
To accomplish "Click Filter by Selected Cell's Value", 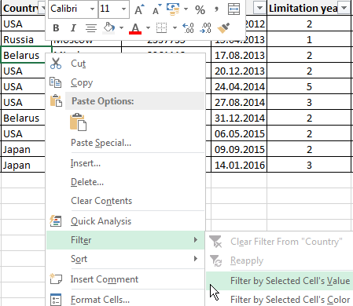I will [279, 281].
